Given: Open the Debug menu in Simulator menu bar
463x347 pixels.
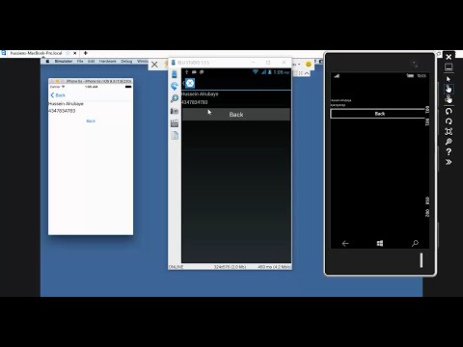Looking at the screenshot, I should tap(126, 61).
